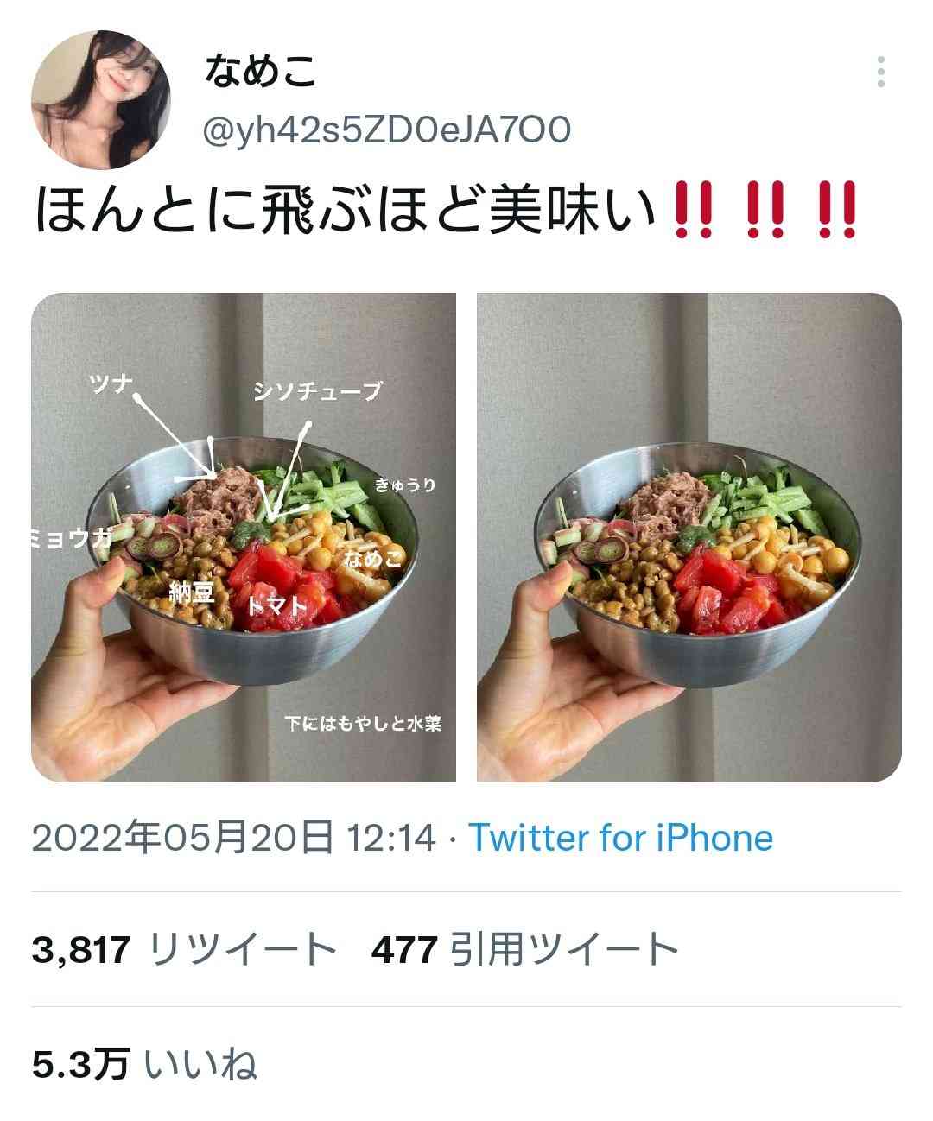Screen dimensions: 933x1121
Task: Click the Twitter for iPhone source link
Action: point(620,838)
